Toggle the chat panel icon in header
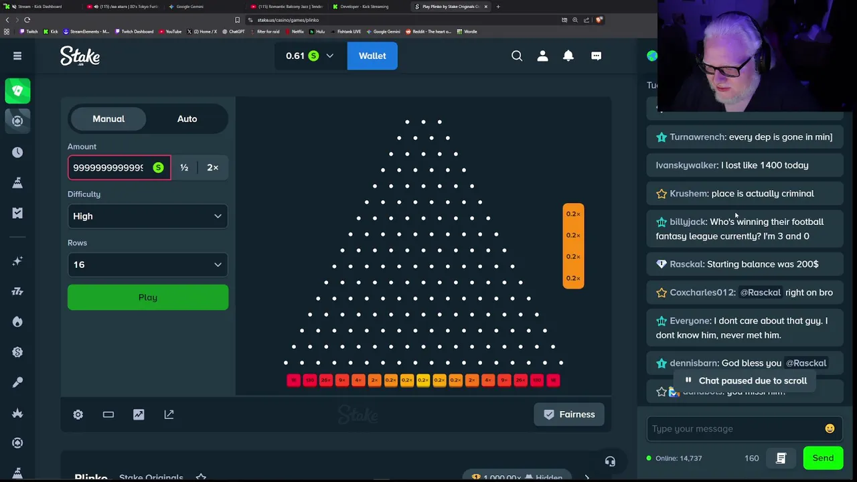Viewport: 857px width, 482px height. (596, 56)
